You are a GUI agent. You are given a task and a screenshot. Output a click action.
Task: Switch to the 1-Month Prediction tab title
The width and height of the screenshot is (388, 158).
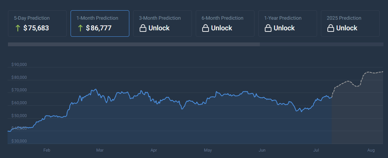click(97, 18)
